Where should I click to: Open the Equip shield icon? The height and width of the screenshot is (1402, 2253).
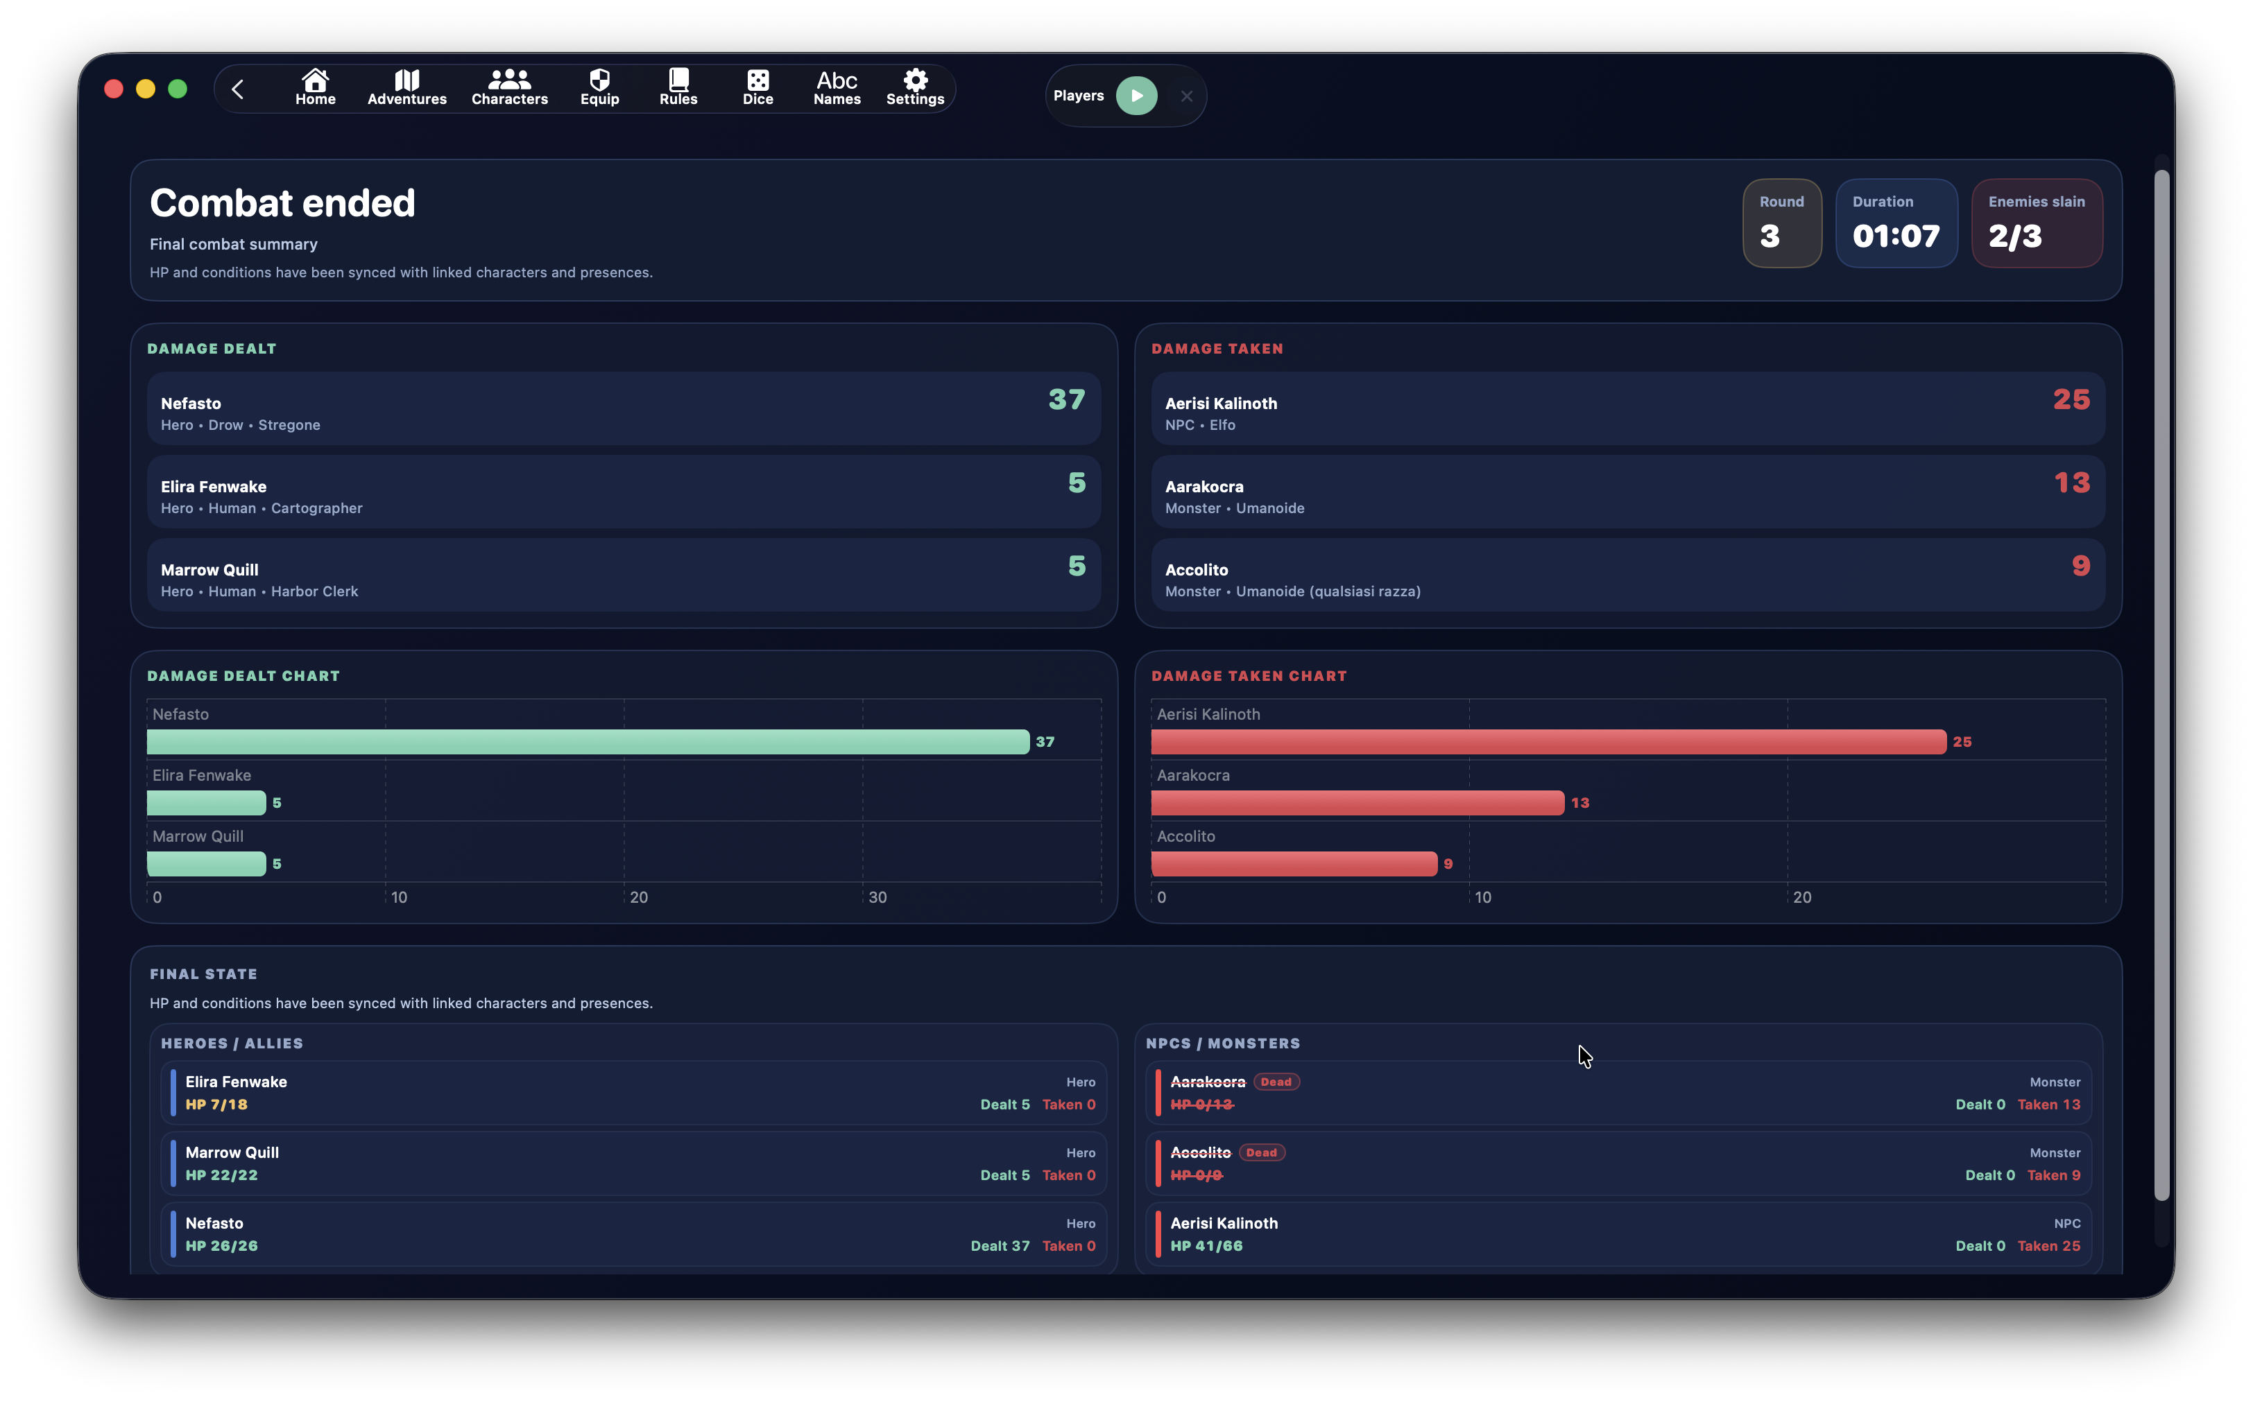click(599, 88)
